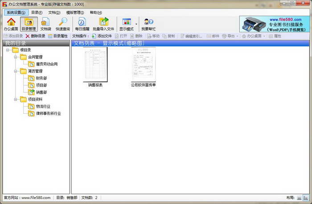
Task: Click the 复制 document button
Action: click(168, 36)
